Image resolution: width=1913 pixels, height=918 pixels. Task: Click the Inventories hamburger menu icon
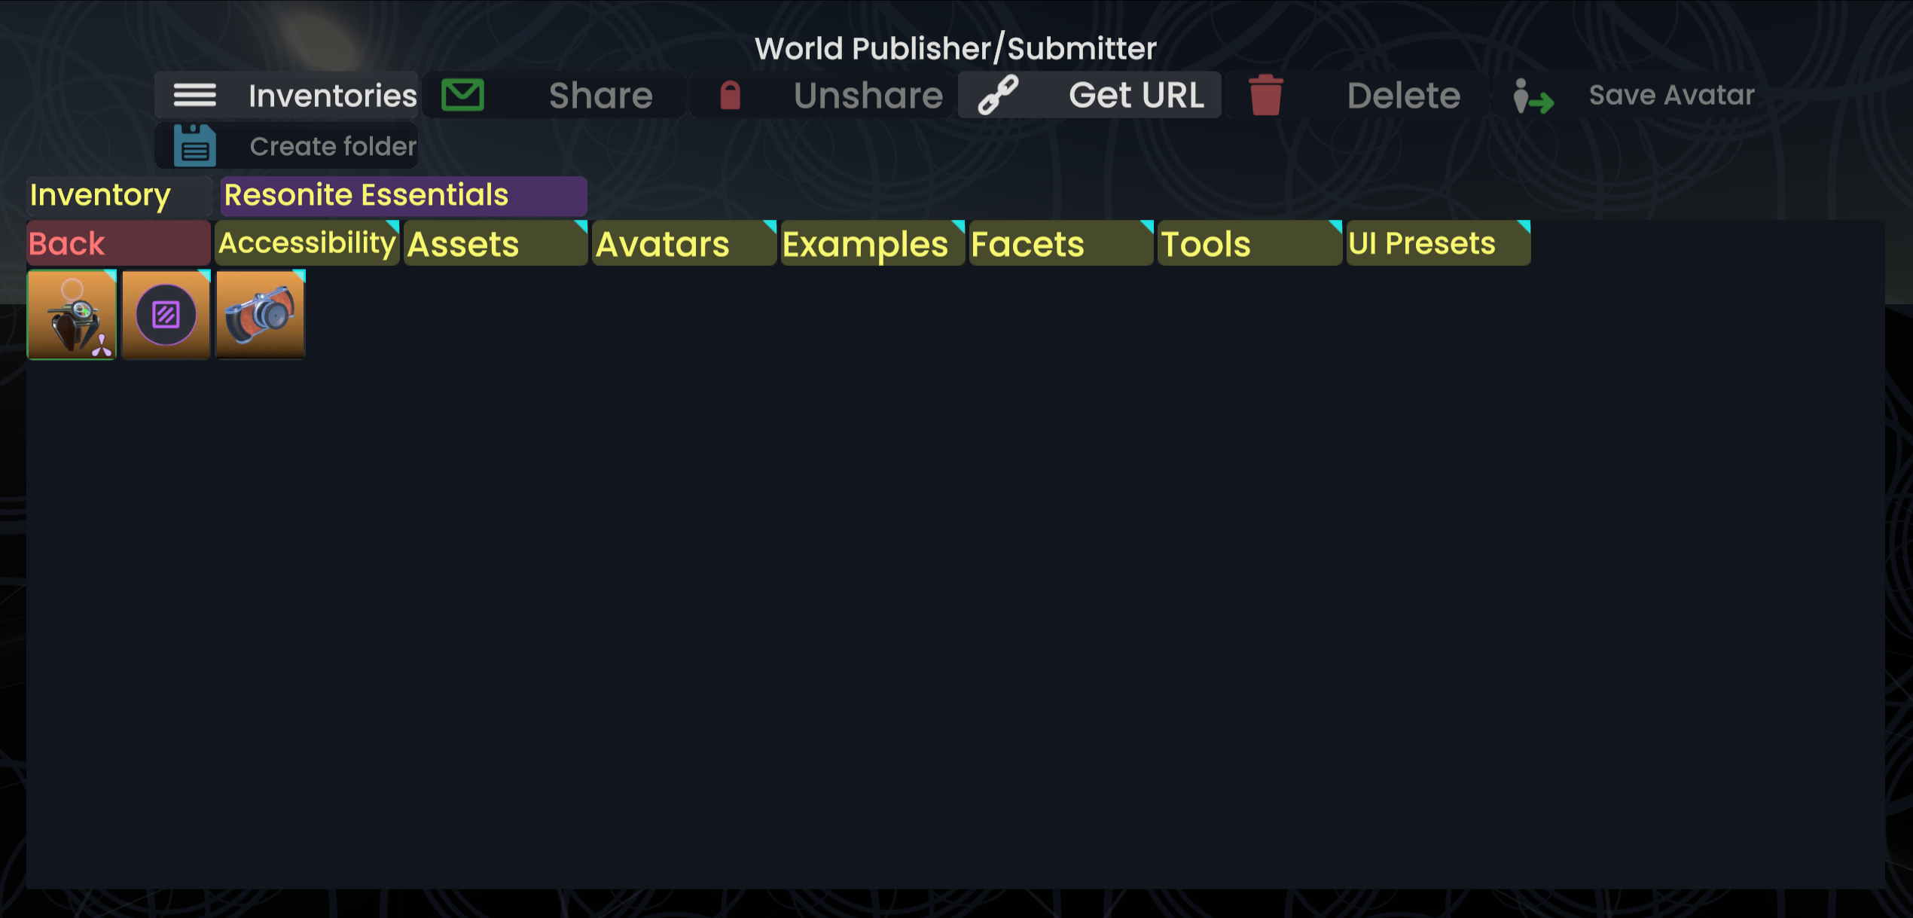(x=194, y=96)
